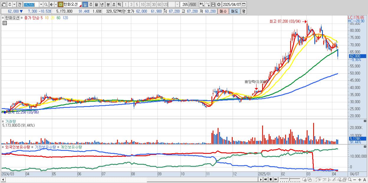Collapse the investor holdings panel corner button

click(x=365, y=147)
